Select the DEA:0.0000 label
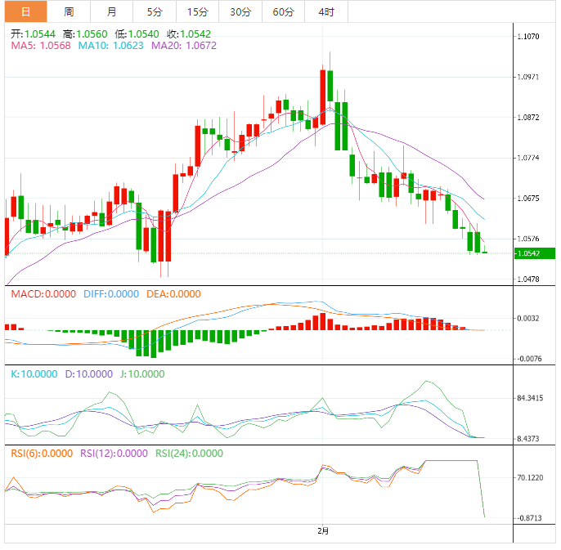Viewport: 561px width, 550px height. point(173,294)
